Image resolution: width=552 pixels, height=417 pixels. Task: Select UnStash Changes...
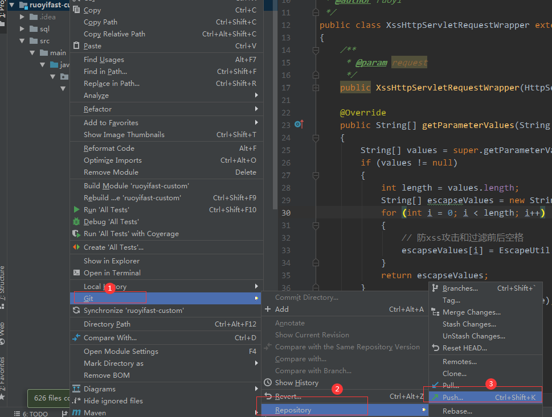click(x=485, y=336)
